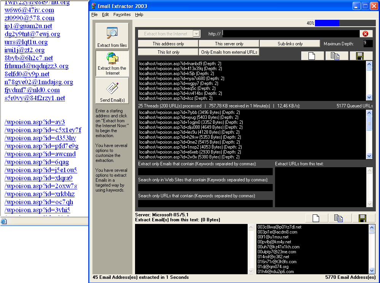
Task: Select email 01h4i@rdu2ip6.com
Action: [x=275, y=272]
